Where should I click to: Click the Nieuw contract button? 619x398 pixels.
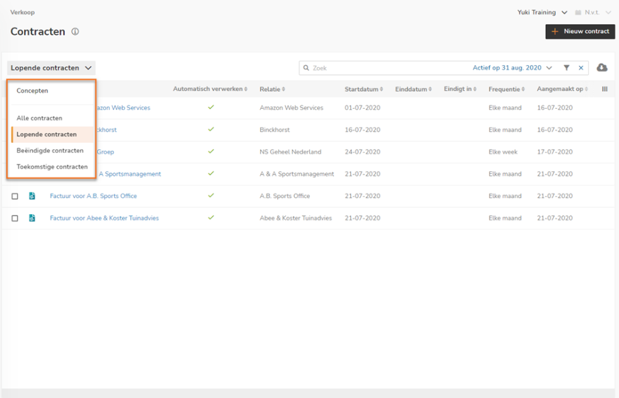pyautogui.click(x=580, y=32)
